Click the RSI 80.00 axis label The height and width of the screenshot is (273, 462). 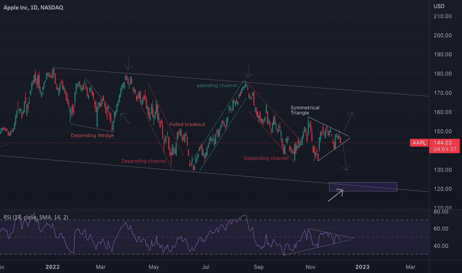[441, 211]
